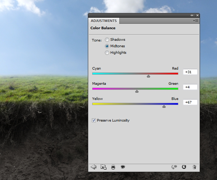Close the Adjustments panel
The image size is (217, 180).
tap(197, 15)
